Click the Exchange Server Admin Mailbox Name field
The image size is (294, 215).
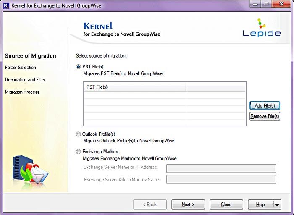(x=221, y=179)
